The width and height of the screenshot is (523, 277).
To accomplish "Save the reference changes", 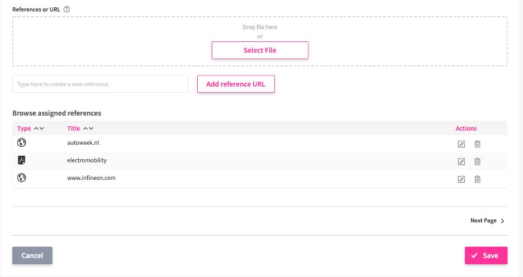I will 486,255.
